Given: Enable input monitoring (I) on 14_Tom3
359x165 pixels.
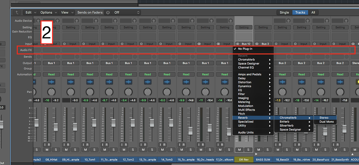Looking at the screenshot, I should click(x=160, y=145).
